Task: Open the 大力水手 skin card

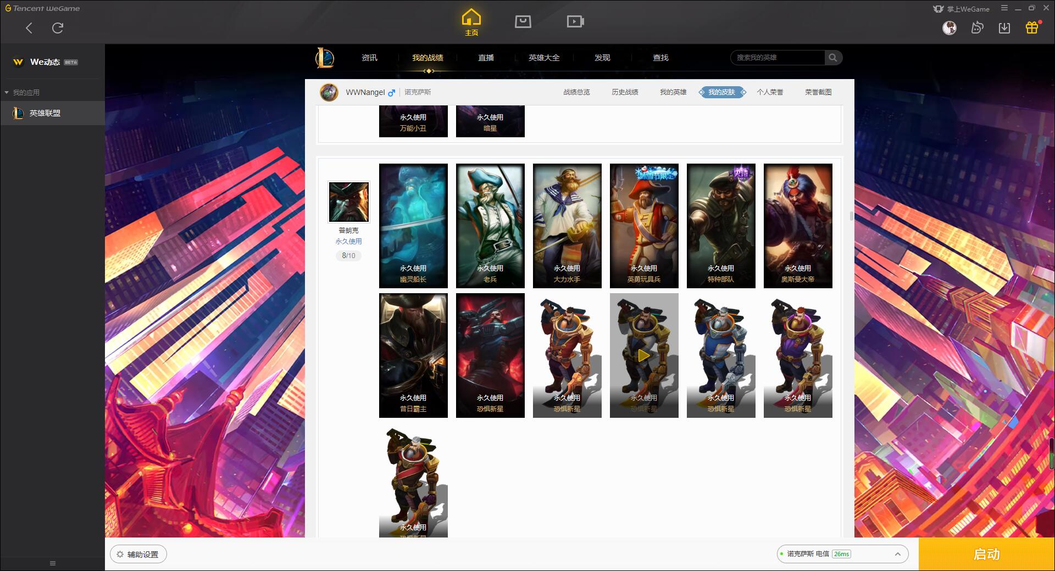Action: (x=567, y=226)
